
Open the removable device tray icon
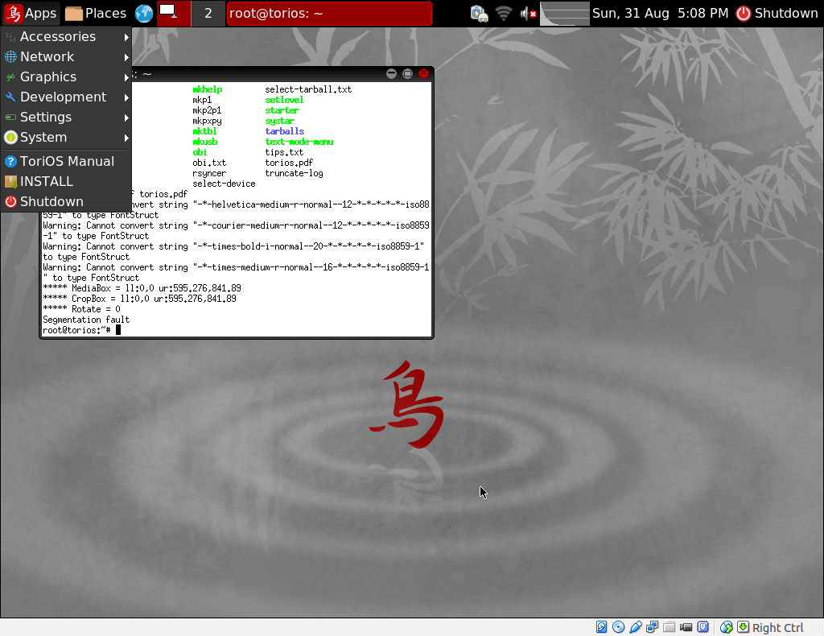tap(479, 13)
